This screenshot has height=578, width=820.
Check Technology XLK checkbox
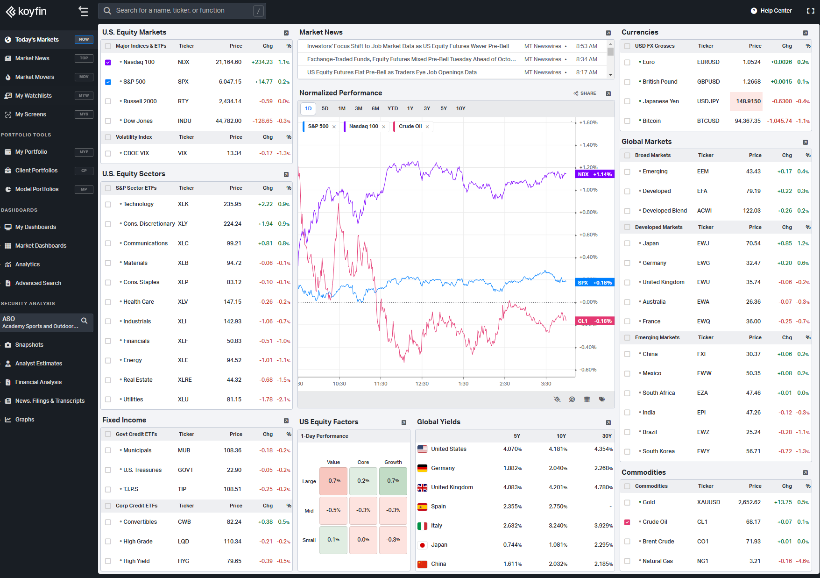(108, 204)
